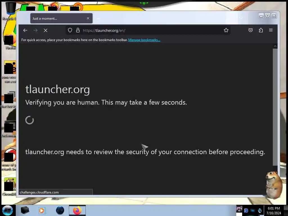The height and width of the screenshot is (216, 288).
Task: Open the dark globe taskbar icon
Action: coord(60,210)
